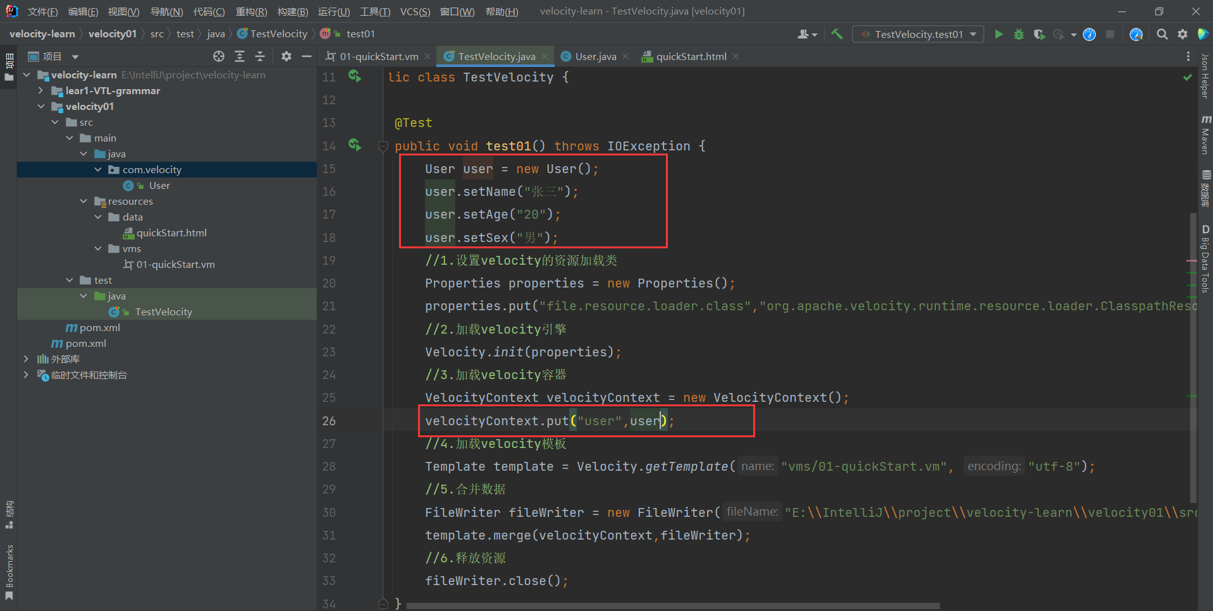Click run test gutter icon beside test01

[x=355, y=145]
